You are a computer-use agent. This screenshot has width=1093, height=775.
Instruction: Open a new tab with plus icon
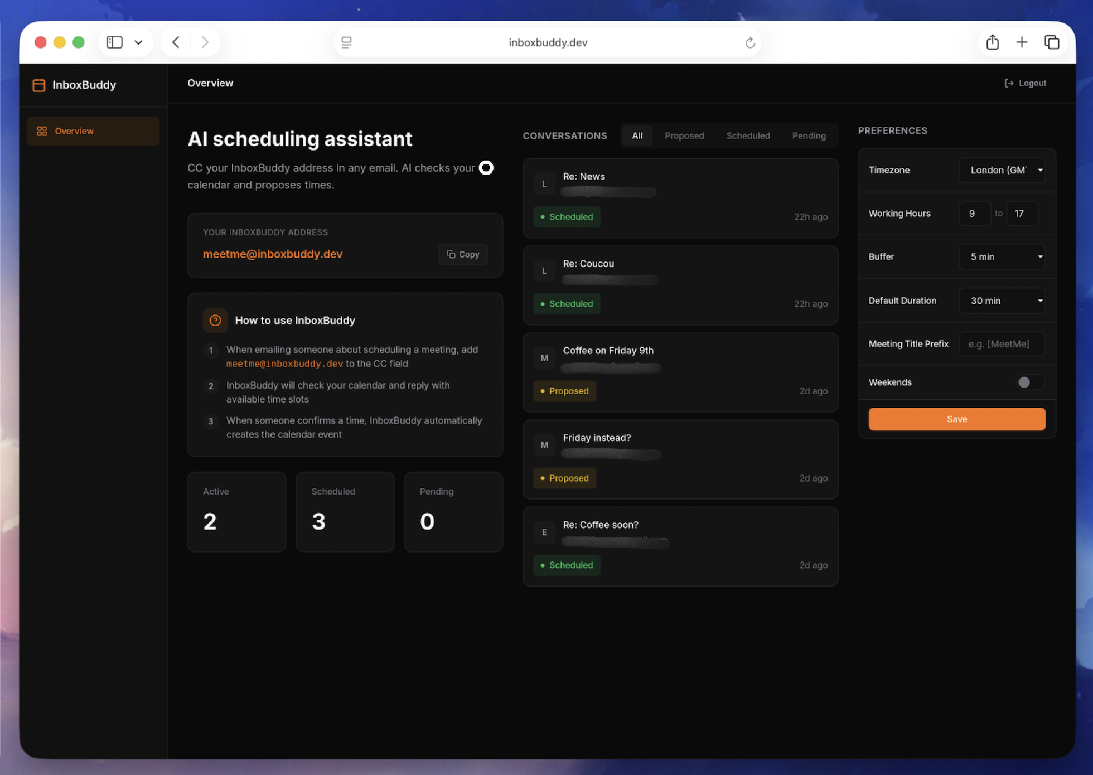(1022, 42)
